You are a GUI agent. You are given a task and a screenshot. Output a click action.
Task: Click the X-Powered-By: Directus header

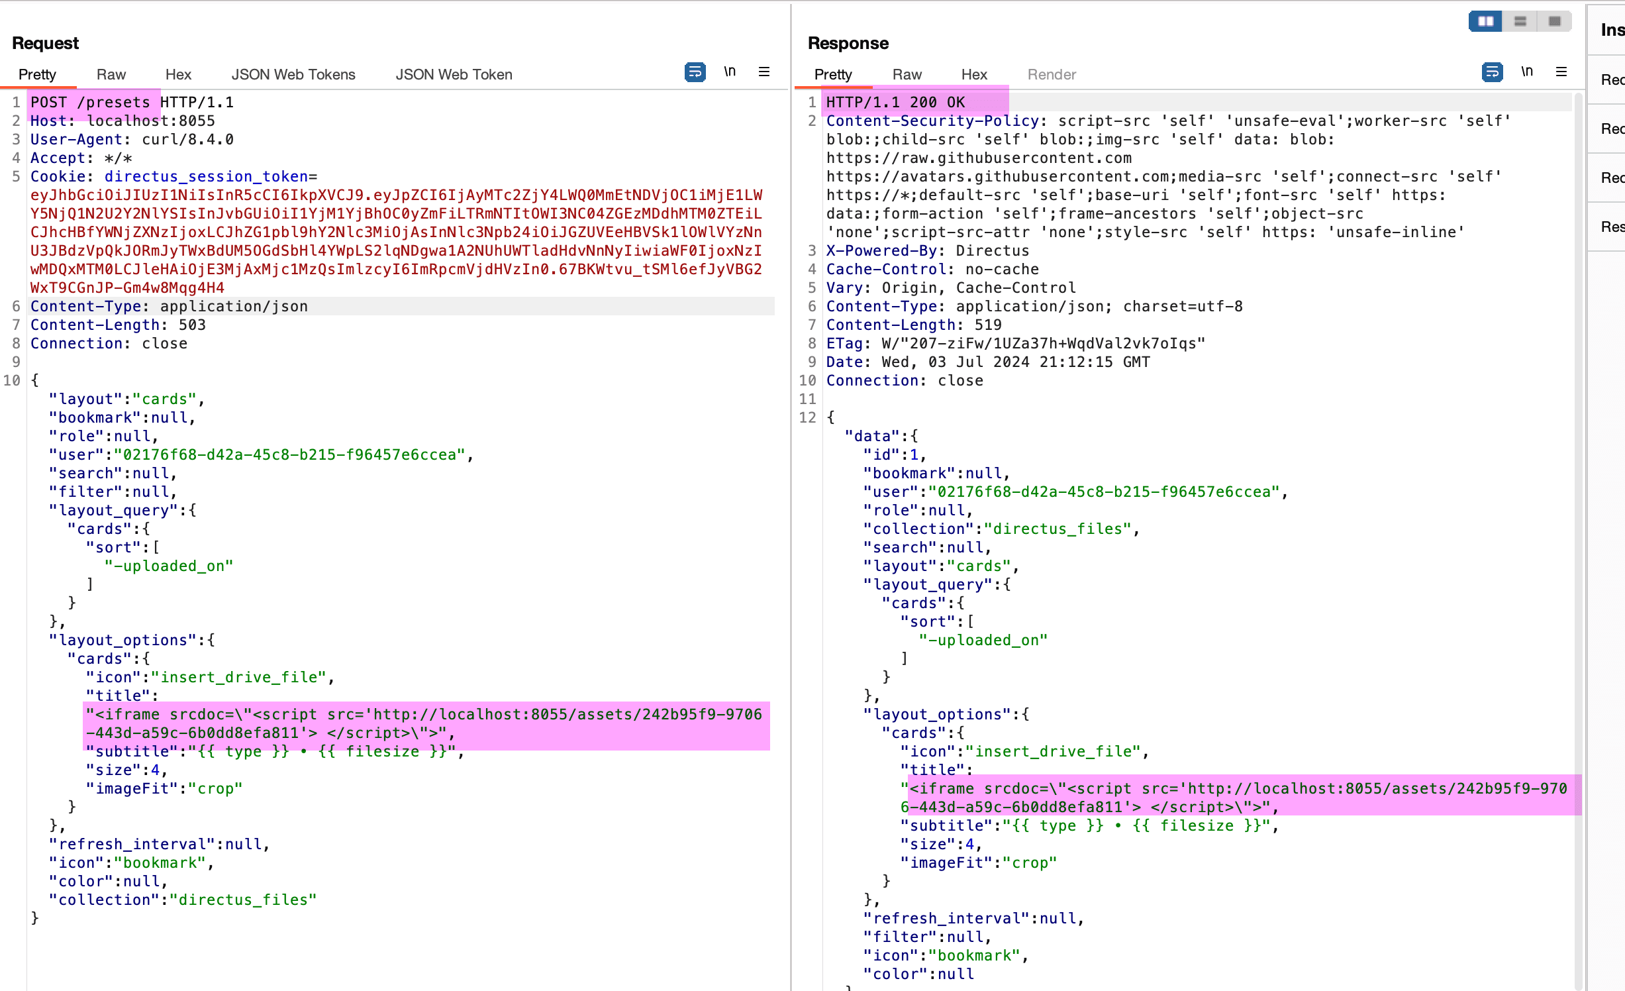click(x=928, y=250)
